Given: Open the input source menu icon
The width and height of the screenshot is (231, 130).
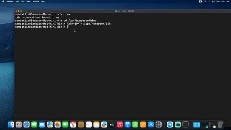Looking at the screenshot, I should coord(200,1).
